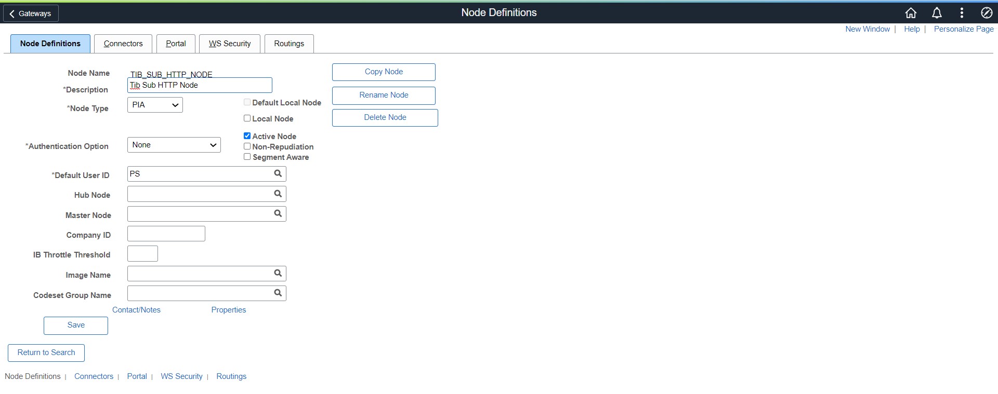Click the Copy Node button
998x394 pixels.
click(x=384, y=72)
